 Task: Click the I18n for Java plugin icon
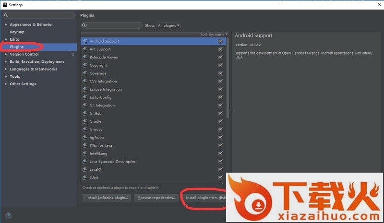point(85,145)
